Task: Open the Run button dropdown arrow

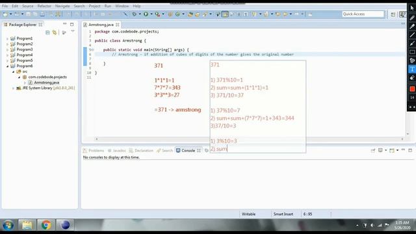Action: click(151, 14)
